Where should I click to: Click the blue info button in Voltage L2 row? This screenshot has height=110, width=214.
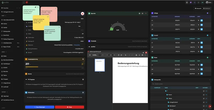click(202, 25)
